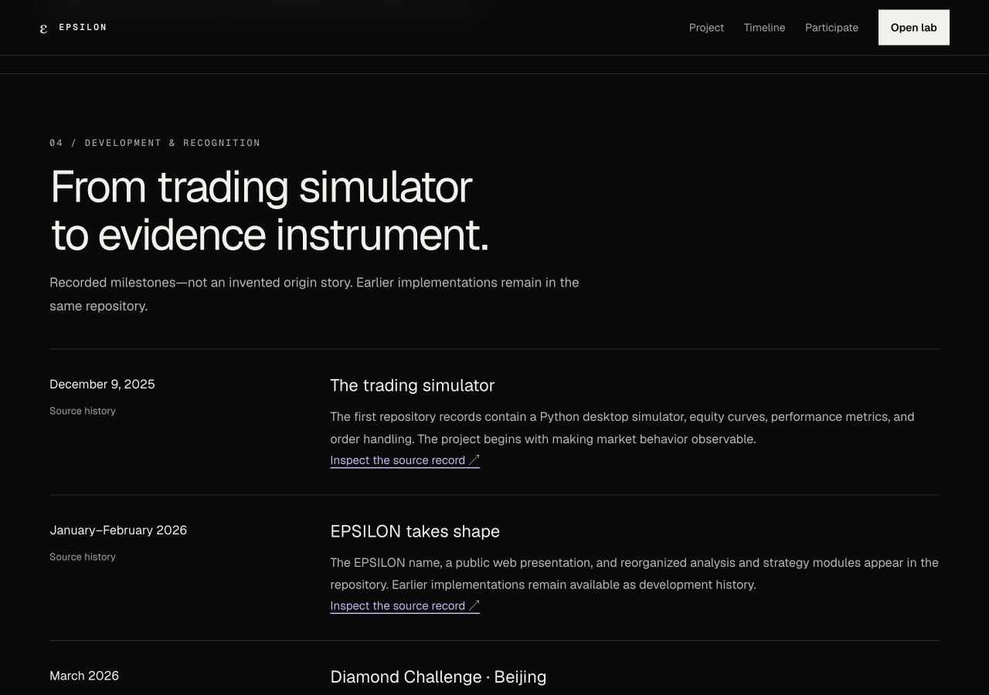The image size is (989, 695).
Task: Click the 'first repository records' description paragraph
Action: [x=622, y=428]
